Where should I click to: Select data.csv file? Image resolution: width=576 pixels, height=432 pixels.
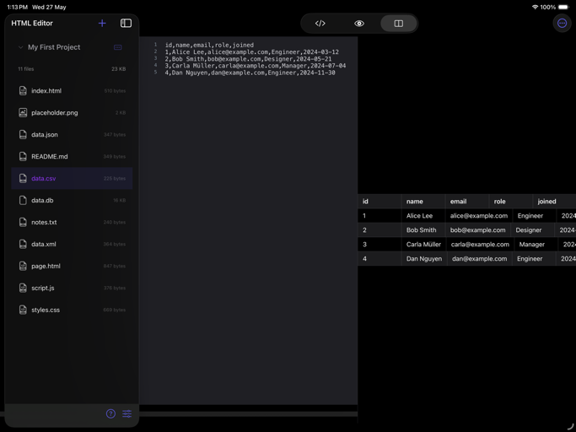tap(72, 178)
